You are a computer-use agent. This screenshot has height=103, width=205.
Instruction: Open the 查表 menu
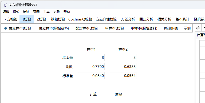pyautogui.click(x=36, y=12)
